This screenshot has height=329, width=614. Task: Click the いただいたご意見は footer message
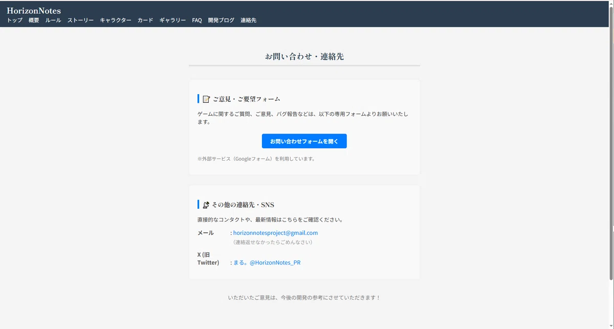[304, 297]
